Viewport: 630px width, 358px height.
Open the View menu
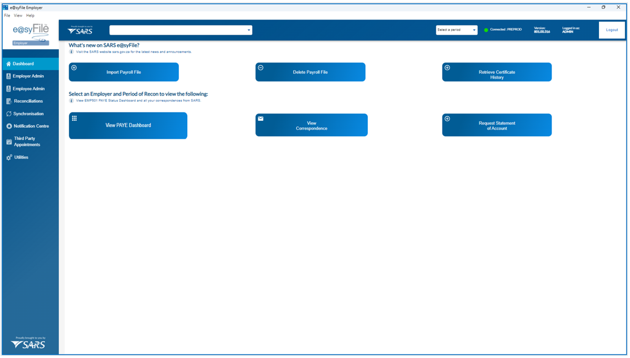click(x=18, y=16)
